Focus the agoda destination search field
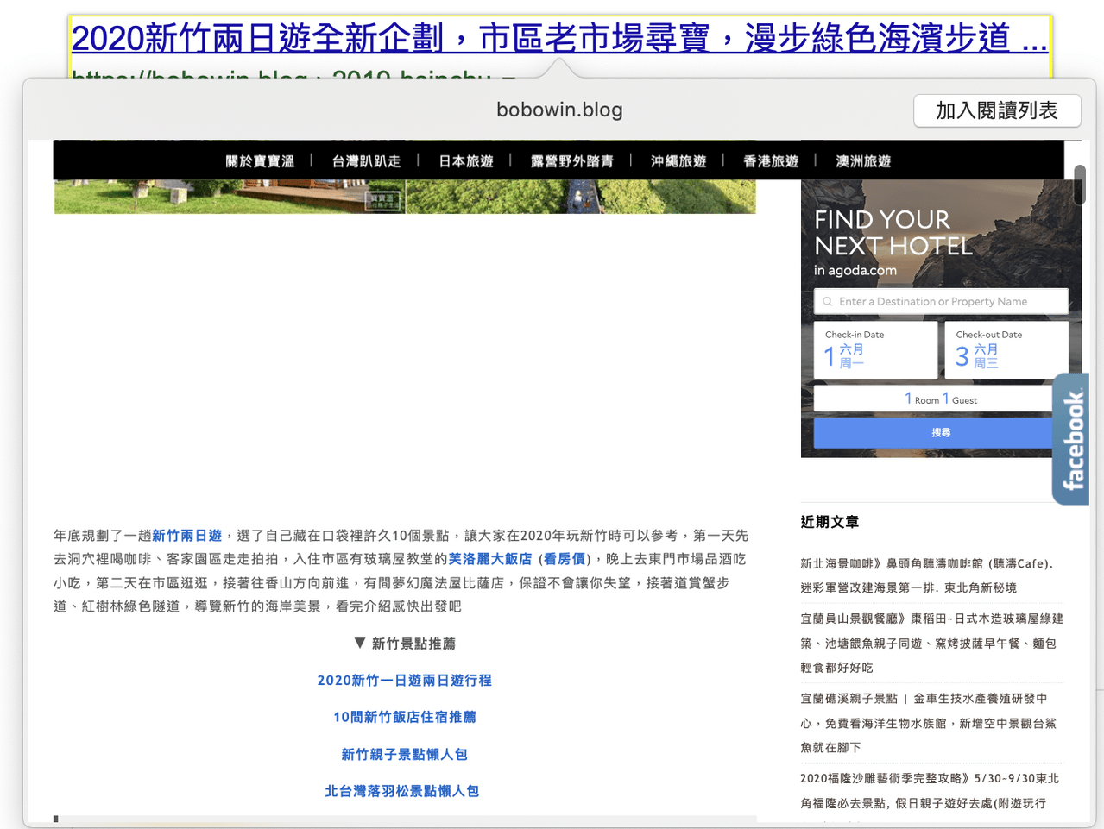The image size is (1104, 829). [941, 301]
